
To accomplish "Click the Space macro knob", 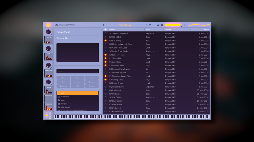I will coord(48,82).
